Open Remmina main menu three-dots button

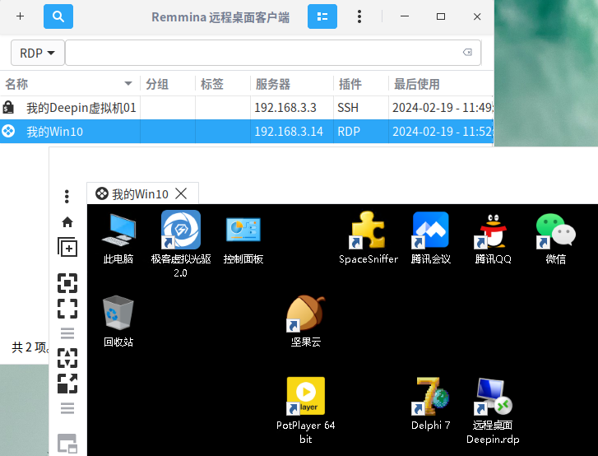pyautogui.click(x=359, y=16)
